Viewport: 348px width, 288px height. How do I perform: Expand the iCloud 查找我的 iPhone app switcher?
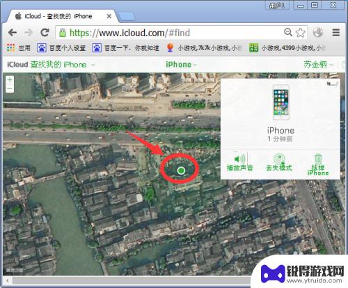point(51,65)
